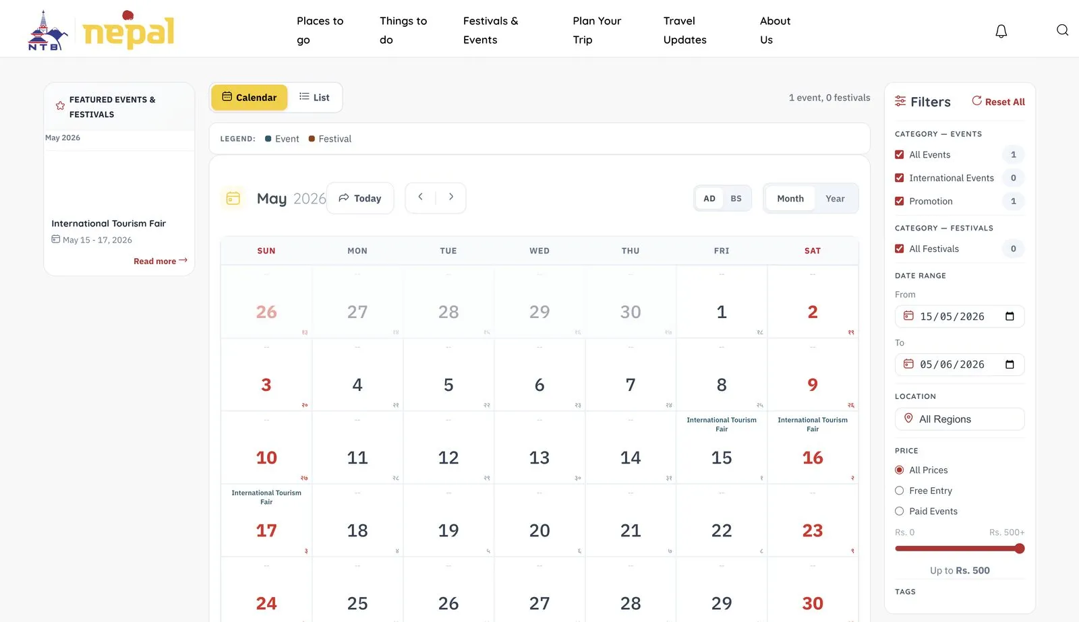This screenshot has height=622, width=1079.
Task: Go to previous month arrow
Action: tap(420, 197)
